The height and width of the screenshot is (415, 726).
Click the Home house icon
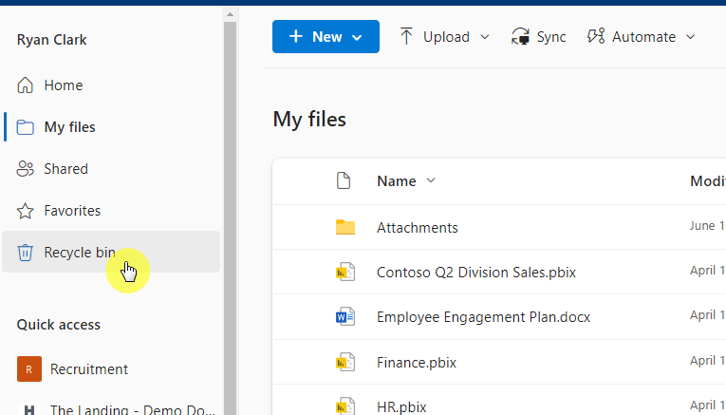25,85
